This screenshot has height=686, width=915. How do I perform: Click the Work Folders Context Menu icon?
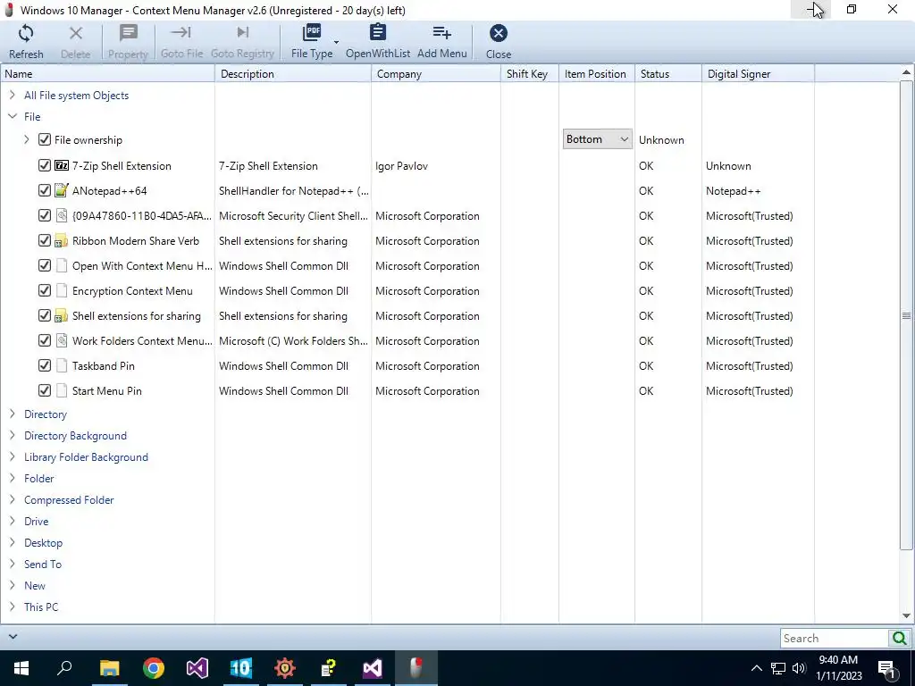62,340
